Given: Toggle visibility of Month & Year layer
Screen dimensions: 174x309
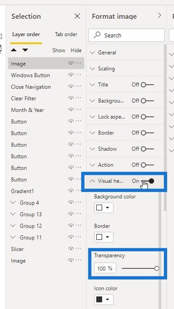Looking at the screenshot, I should 71,109.
